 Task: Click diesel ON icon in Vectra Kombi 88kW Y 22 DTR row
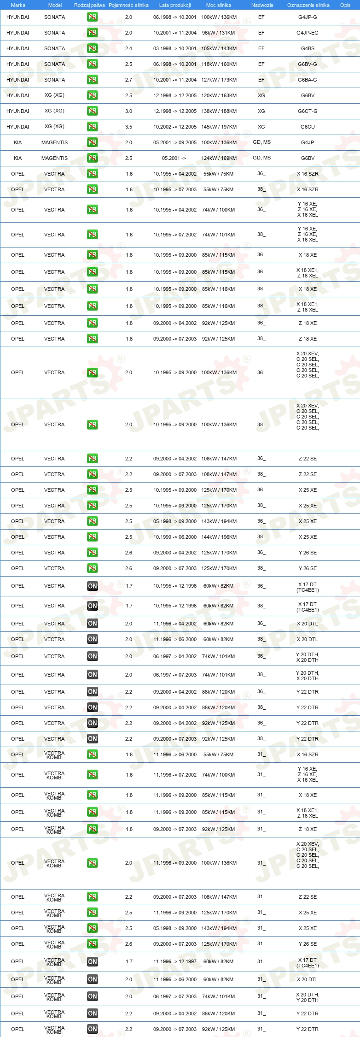point(92,1013)
